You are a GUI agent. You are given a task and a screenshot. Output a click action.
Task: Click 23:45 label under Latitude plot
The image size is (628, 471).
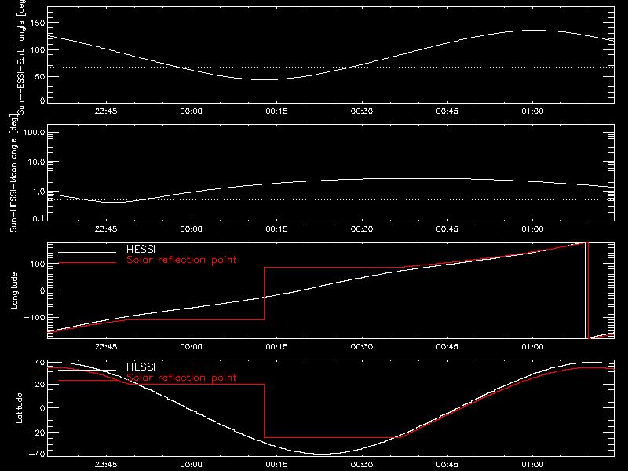[106, 465]
